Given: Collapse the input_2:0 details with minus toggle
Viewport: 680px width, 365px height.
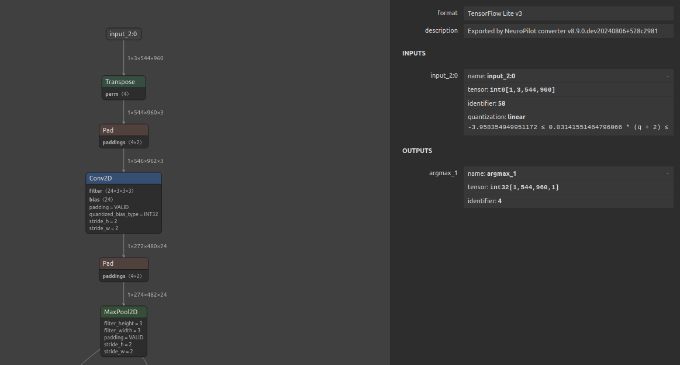Looking at the screenshot, I should click(667, 76).
